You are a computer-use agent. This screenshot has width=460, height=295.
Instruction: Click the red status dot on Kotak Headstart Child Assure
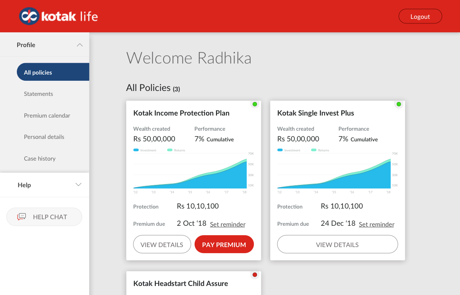[x=255, y=275]
